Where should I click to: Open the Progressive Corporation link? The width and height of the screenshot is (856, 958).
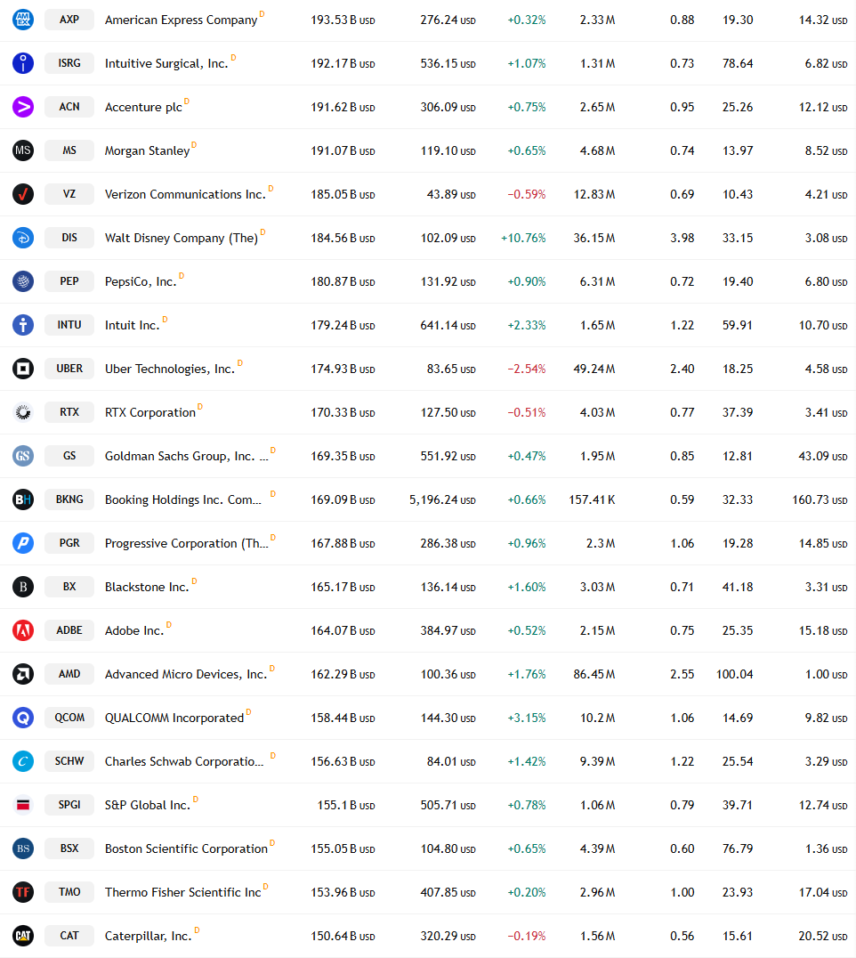(x=186, y=544)
